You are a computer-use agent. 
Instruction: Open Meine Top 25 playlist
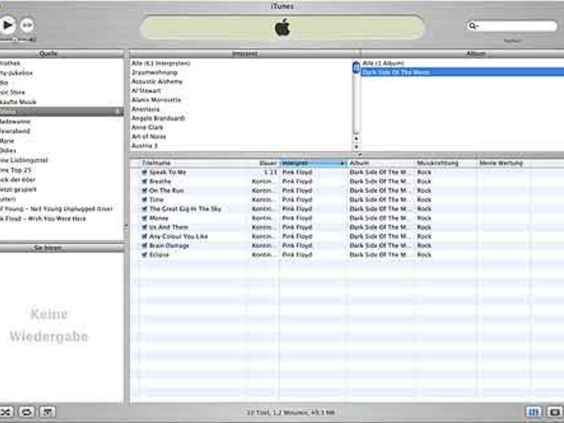(x=15, y=170)
